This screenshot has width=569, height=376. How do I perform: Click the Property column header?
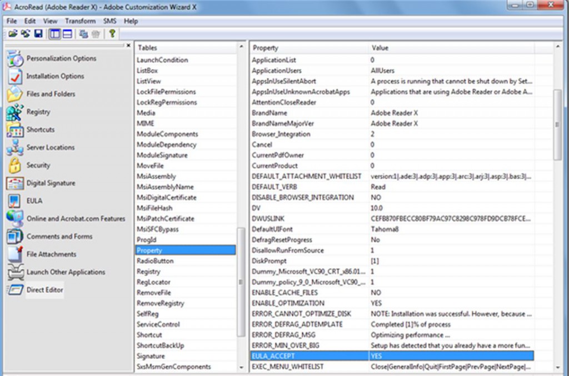pos(309,48)
